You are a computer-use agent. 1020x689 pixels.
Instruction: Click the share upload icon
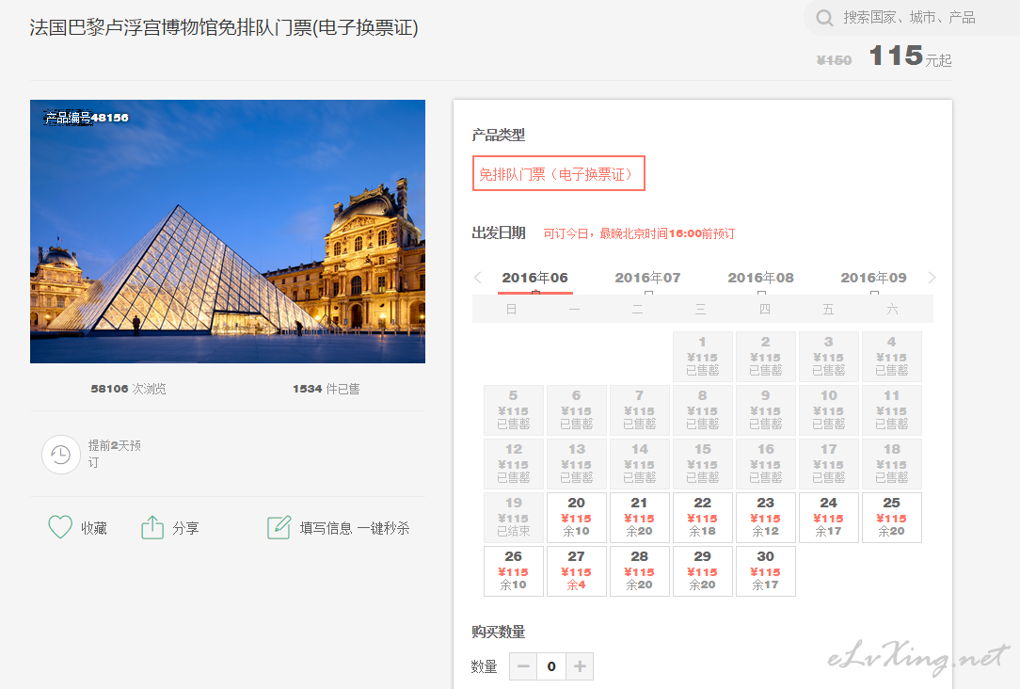pos(152,527)
